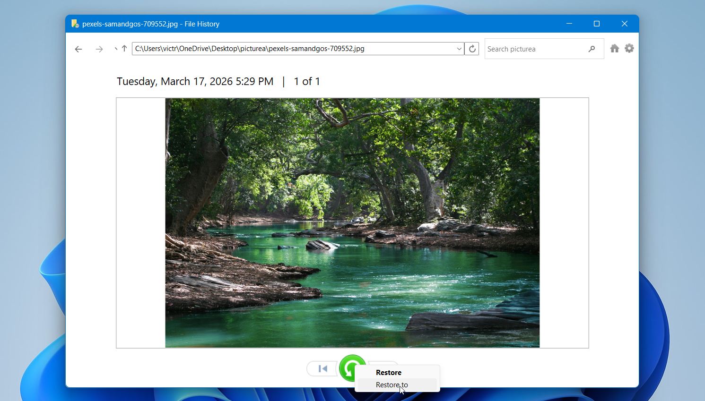Select Restore in the context menu
The height and width of the screenshot is (401, 705).
[389, 372]
